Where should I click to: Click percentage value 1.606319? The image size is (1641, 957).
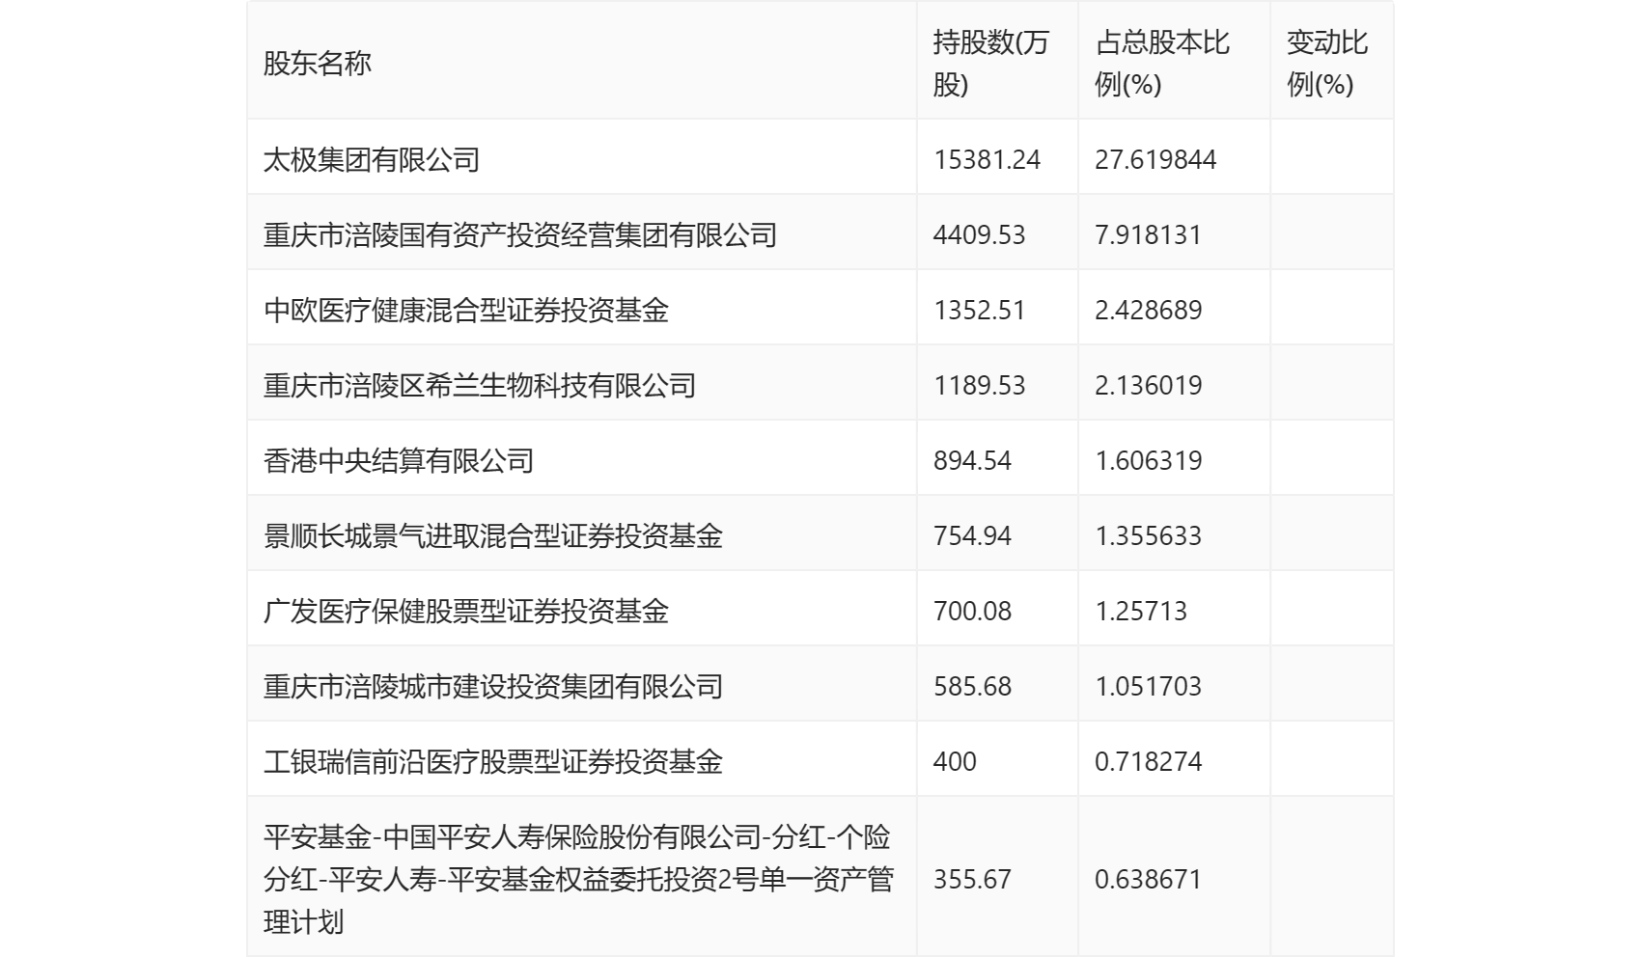[x=1149, y=460]
